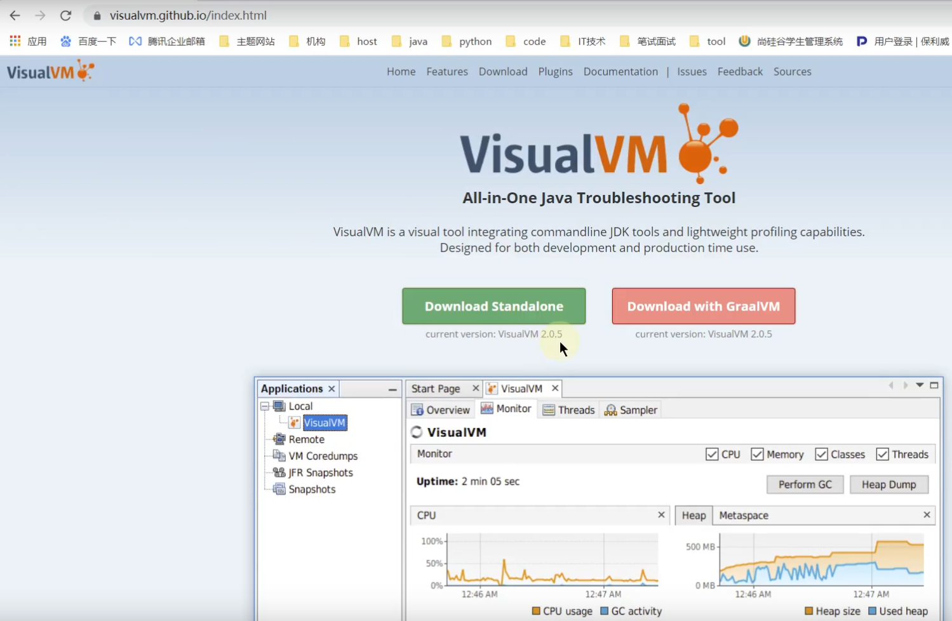Screen dimensions: 952x621
Task: Maximize the VisualVM document window
Action: click(x=934, y=385)
